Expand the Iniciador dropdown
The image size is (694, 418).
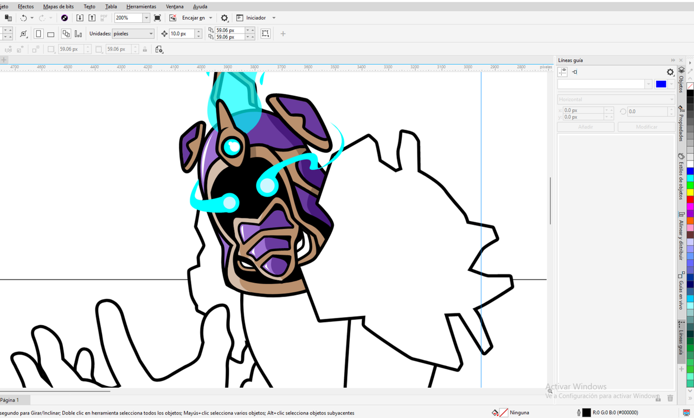click(x=274, y=18)
